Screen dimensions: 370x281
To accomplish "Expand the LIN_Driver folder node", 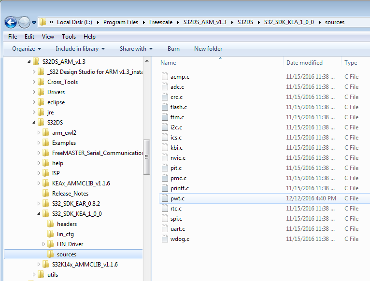I will [43, 244].
